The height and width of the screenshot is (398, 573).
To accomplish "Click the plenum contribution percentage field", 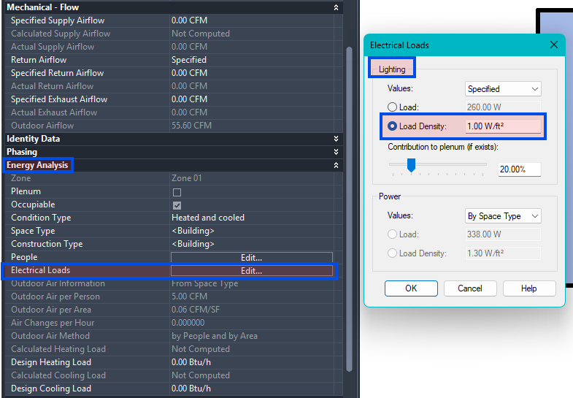I will (519, 169).
